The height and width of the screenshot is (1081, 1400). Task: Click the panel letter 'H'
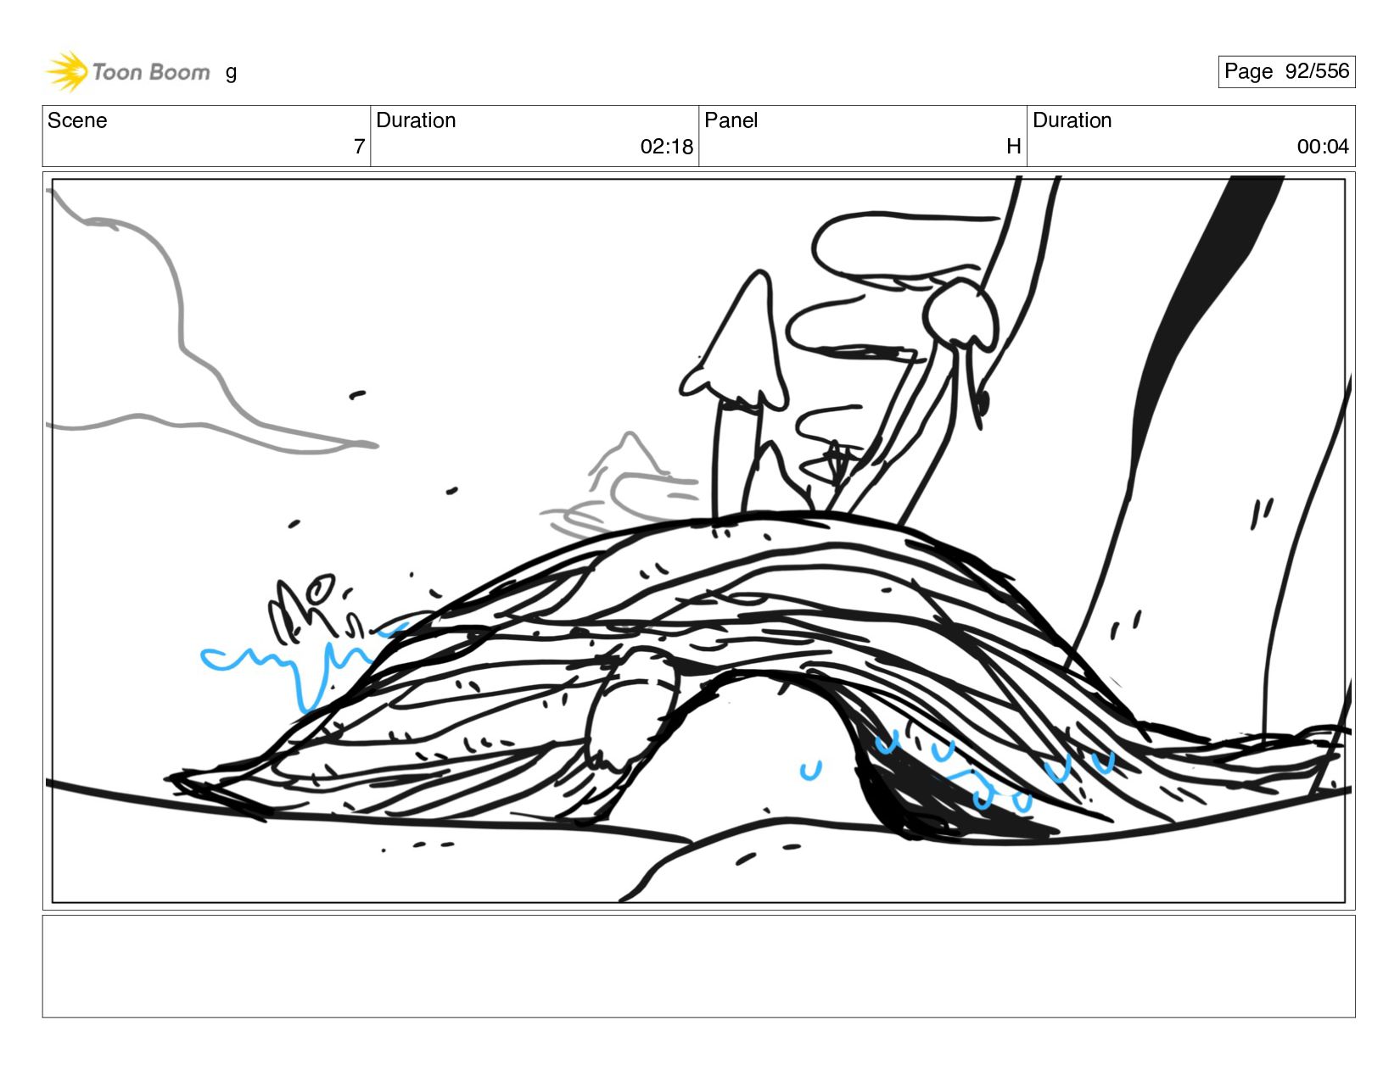(x=1013, y=147)
